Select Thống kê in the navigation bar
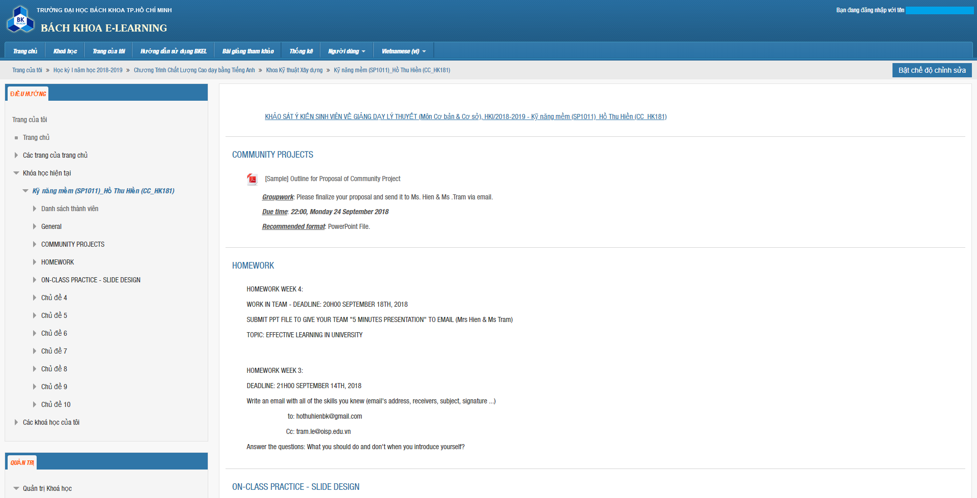The width and height of the screenshot is (977, 498). 301,51
